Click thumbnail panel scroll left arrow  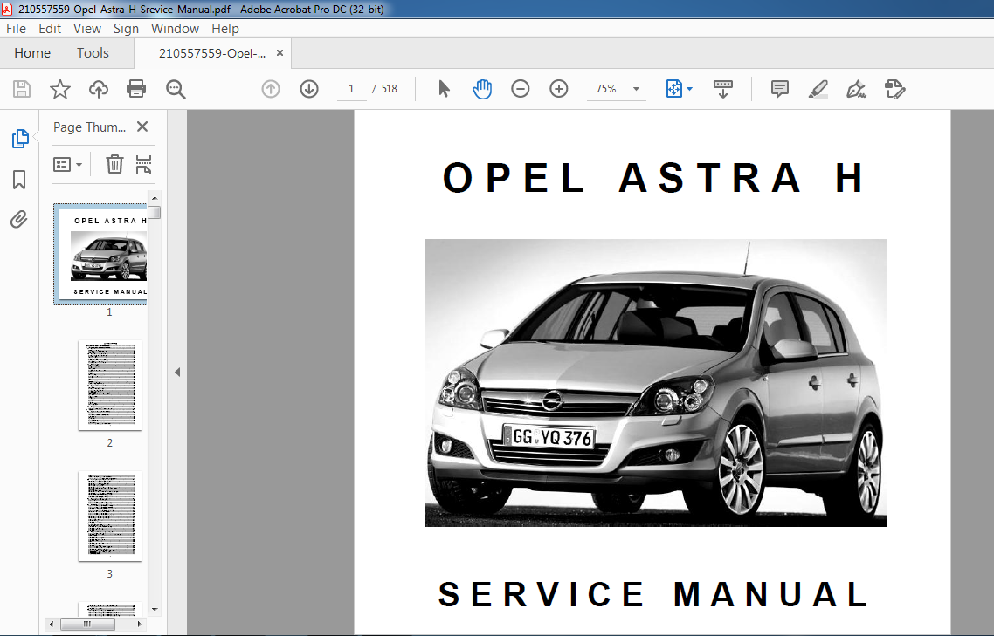click(x=52, y=624)
